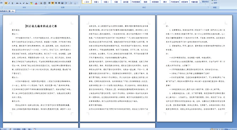Open the borders dropdown arrow
The image size is (237, 130).
77,3
